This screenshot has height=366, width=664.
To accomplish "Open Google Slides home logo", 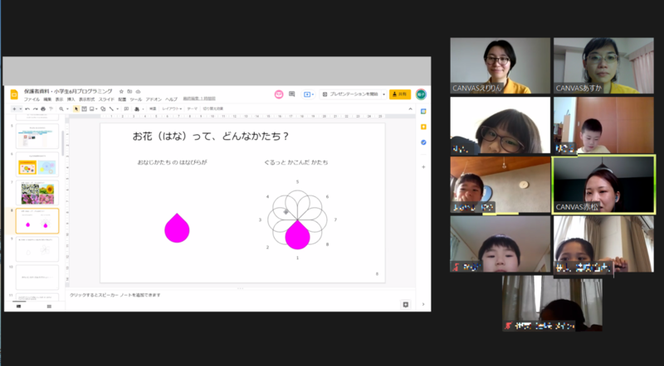I will 14,94.
